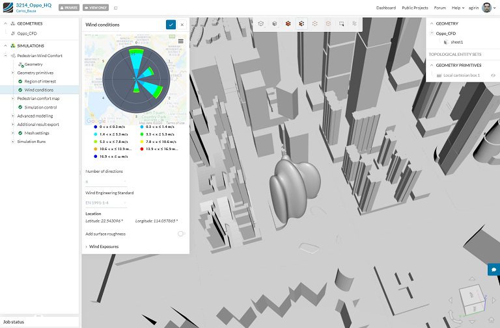Open the Help menu

[458, 8]
